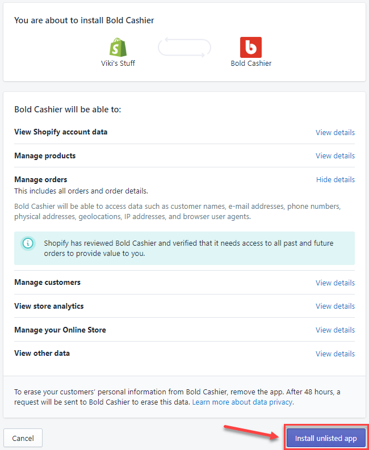Viewport: 369px width, 450px height.
Task: Click the Install unlisted app button
Action: (x=326, y=438)
